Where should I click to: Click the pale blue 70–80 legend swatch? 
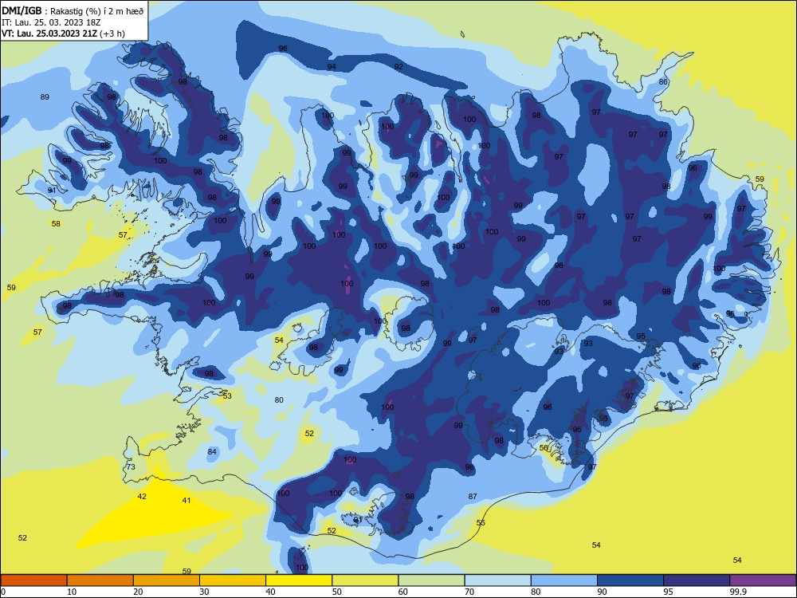(x=497, y=580)
